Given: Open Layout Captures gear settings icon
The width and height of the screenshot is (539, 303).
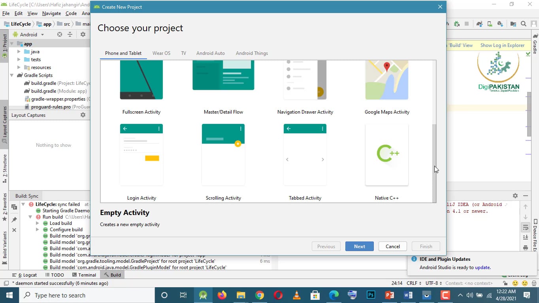Looking at the screenshot, I should pos(83,115).
